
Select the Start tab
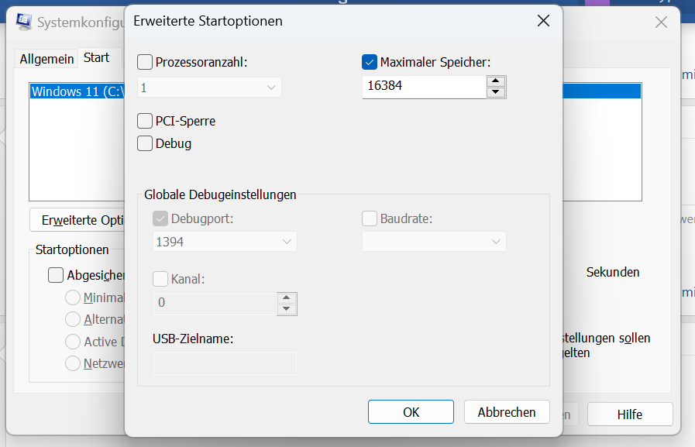97,57
